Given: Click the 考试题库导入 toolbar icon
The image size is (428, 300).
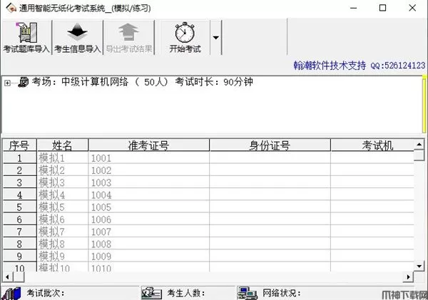Looking at the screenshot, I should [27, 33].
